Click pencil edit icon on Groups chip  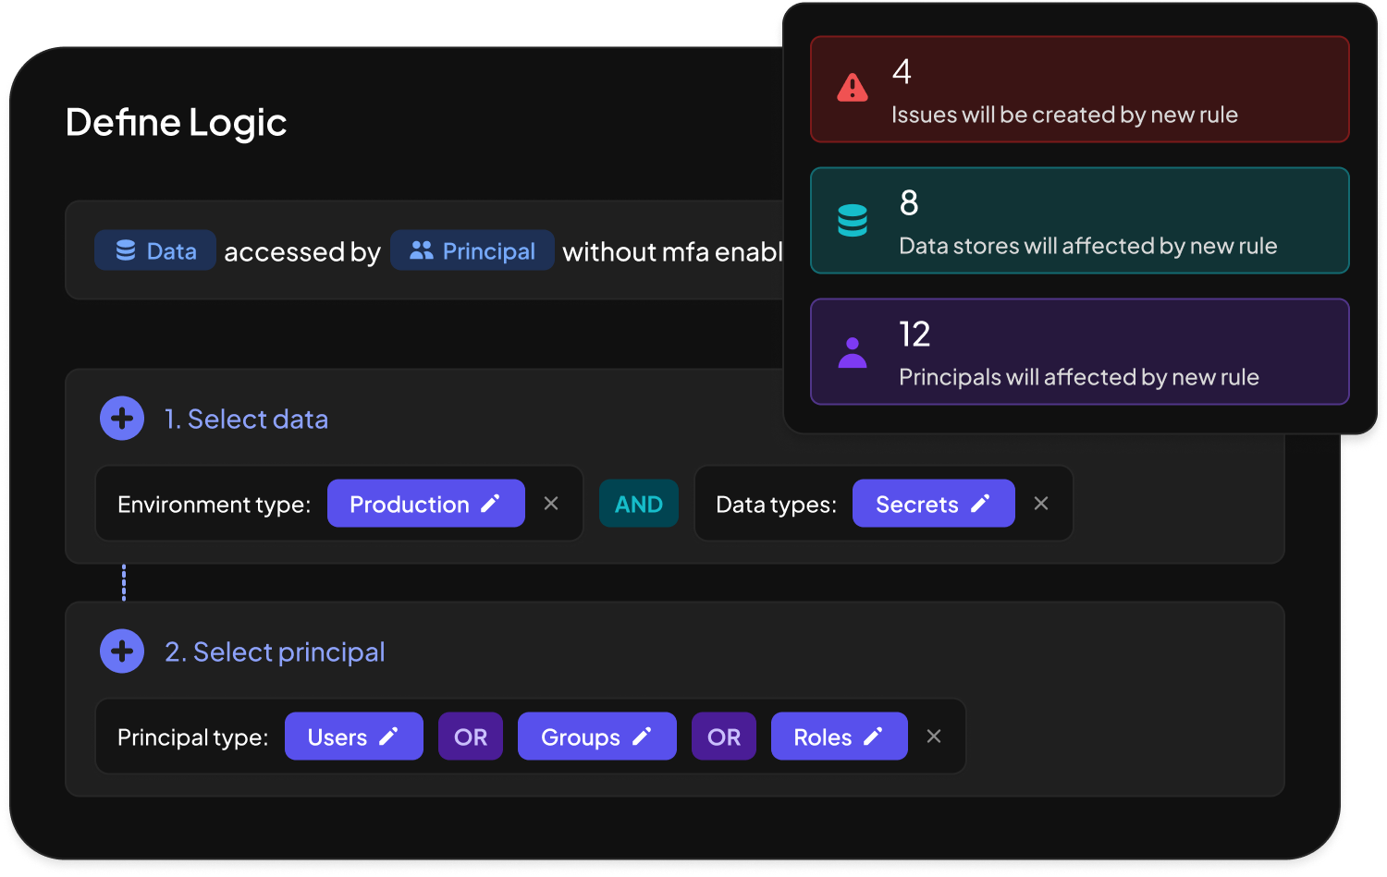[642, 737]
